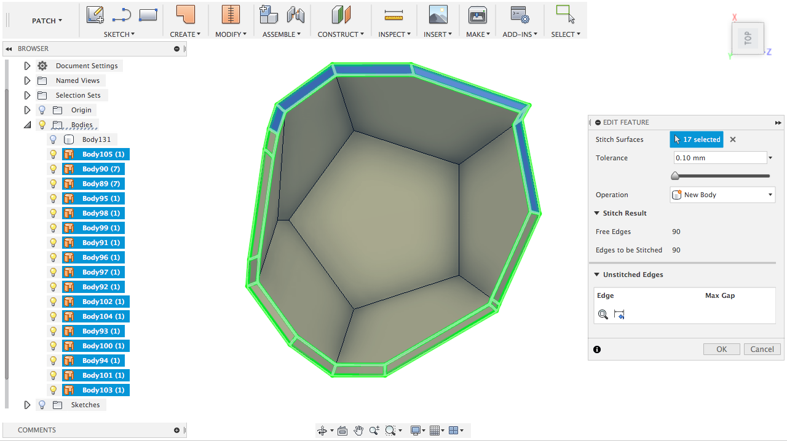Image resolution: width=787 pixels, height=441 pixels.
Task: Click the Tolerance slider handle
Action: coord(675,176)
